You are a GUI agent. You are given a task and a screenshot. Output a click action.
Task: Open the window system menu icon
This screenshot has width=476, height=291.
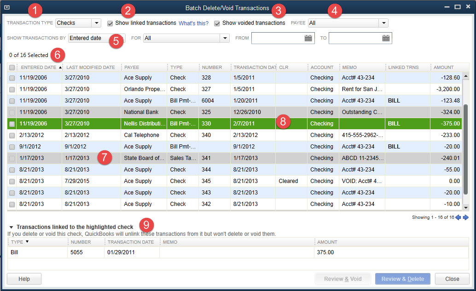(x=7, y=7)
